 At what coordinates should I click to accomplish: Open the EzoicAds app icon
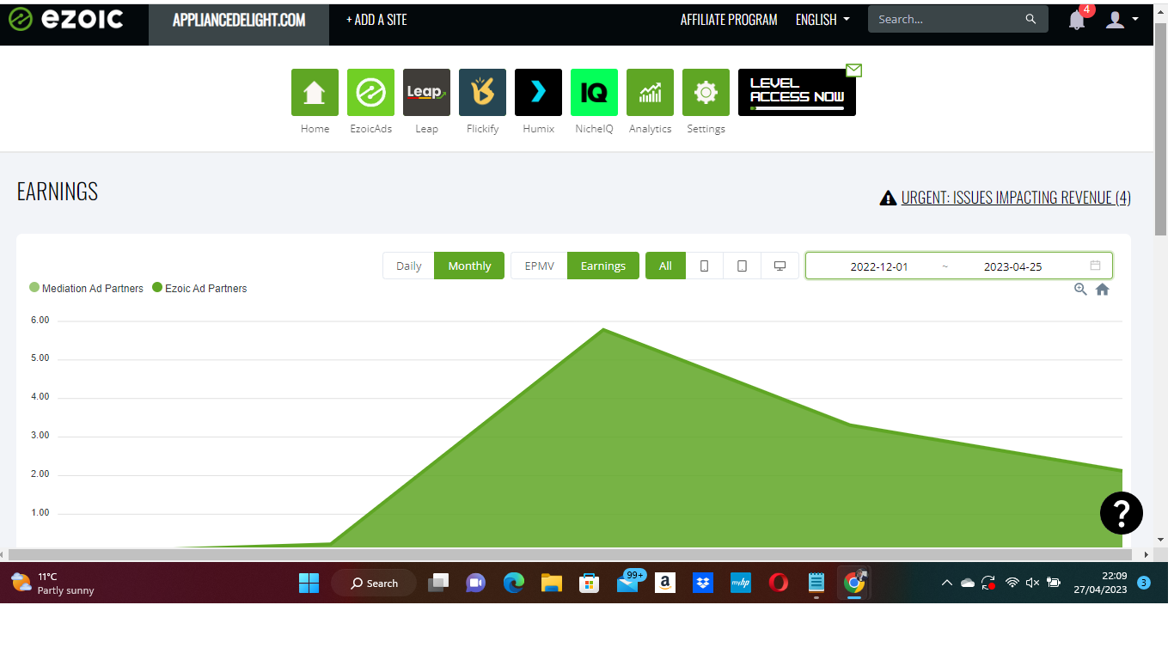[370, 92]
